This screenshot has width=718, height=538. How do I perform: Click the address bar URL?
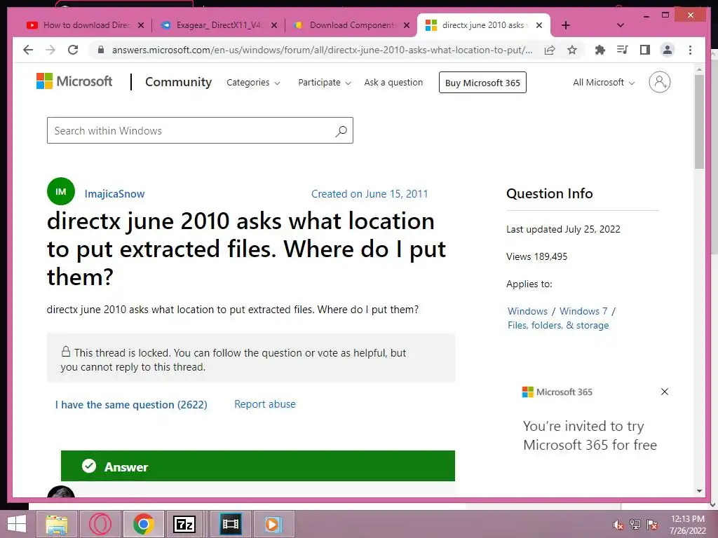coord(322,50)
